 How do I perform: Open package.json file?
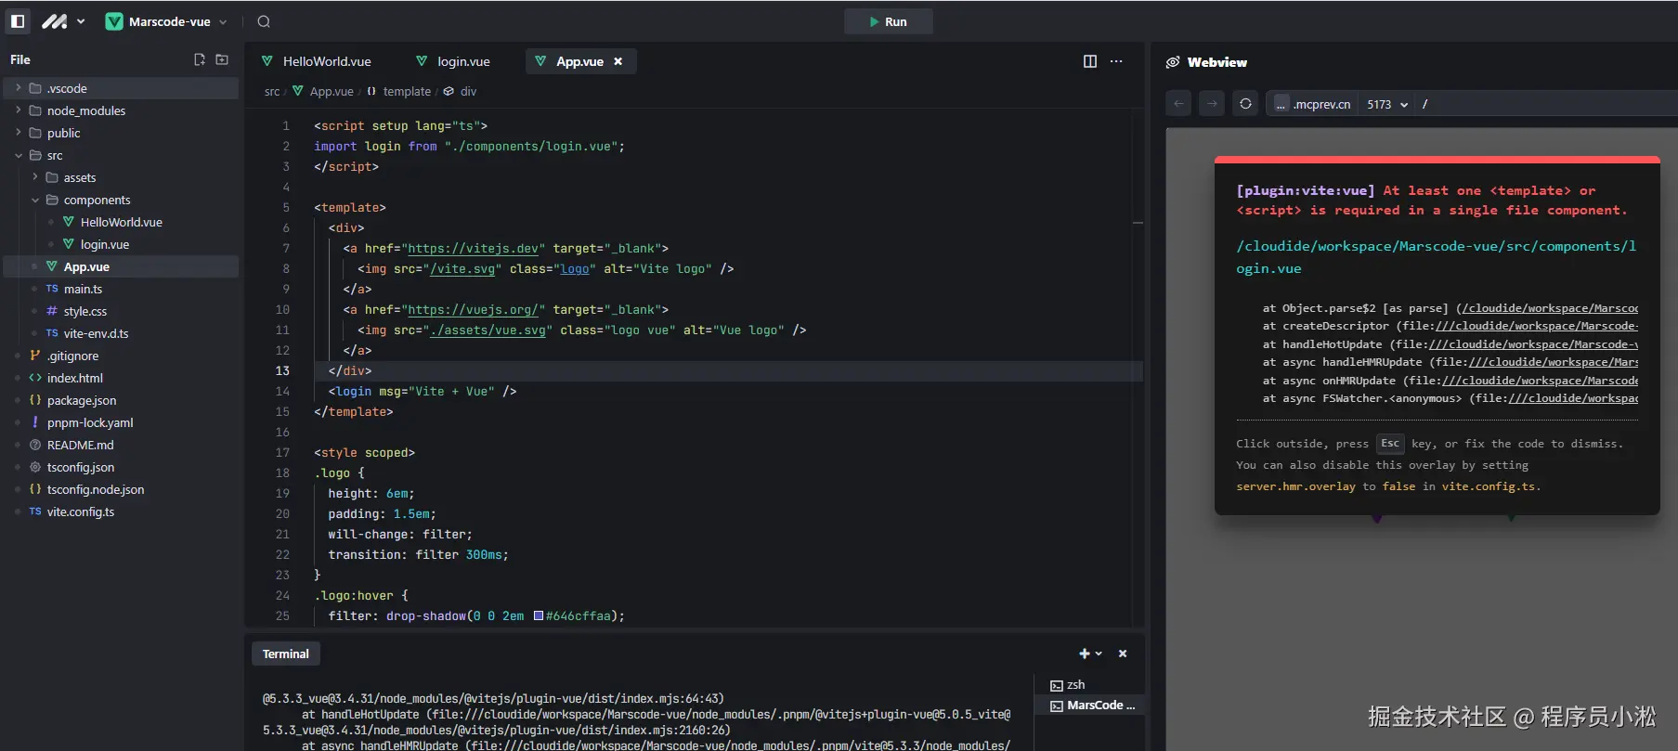[x=121, y=400]
